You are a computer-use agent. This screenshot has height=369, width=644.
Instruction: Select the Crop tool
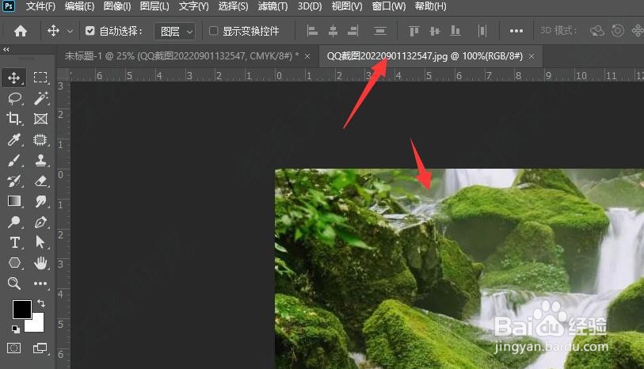pos(13,119)
